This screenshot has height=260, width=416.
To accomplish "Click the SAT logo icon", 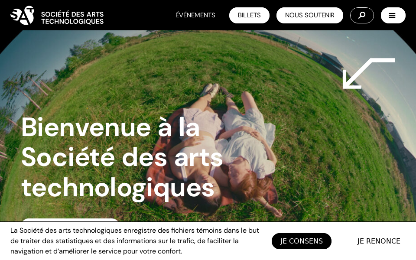I will coord(22,16).
